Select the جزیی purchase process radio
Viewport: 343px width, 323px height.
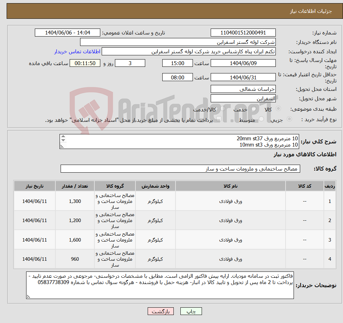[x=290, y=118]
